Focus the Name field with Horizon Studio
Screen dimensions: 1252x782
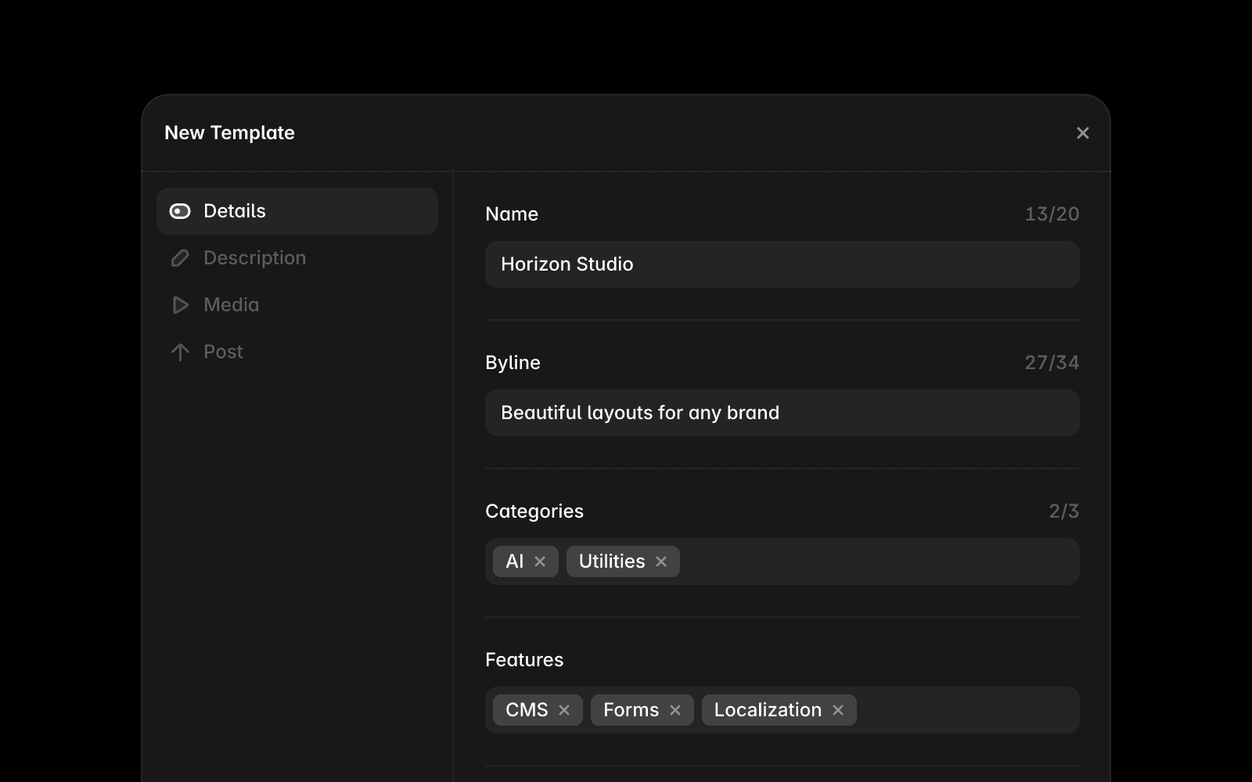point(782,264)
